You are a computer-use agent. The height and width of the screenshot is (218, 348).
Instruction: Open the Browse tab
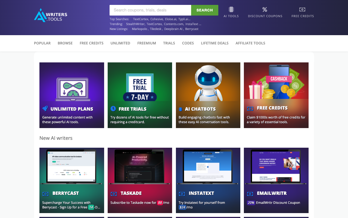pyautogui.click(x=65, y=43)
